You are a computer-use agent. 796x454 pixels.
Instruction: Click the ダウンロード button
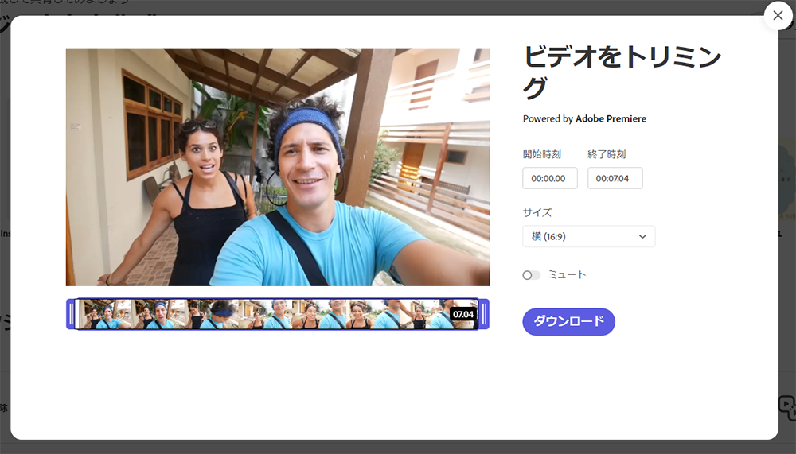(568, 321)
